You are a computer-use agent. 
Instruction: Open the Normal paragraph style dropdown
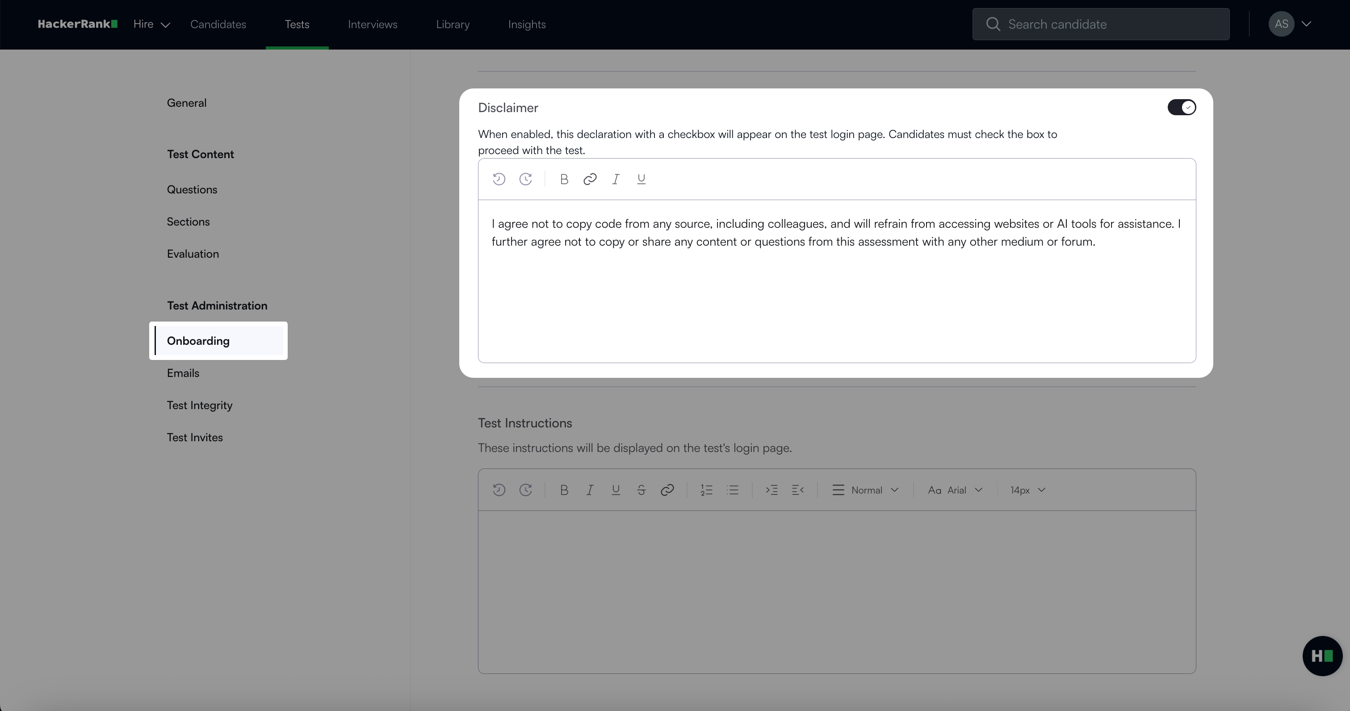click(x=866, y=490)
